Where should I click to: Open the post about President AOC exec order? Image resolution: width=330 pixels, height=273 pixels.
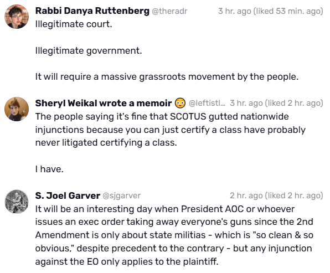click(174, 235)
